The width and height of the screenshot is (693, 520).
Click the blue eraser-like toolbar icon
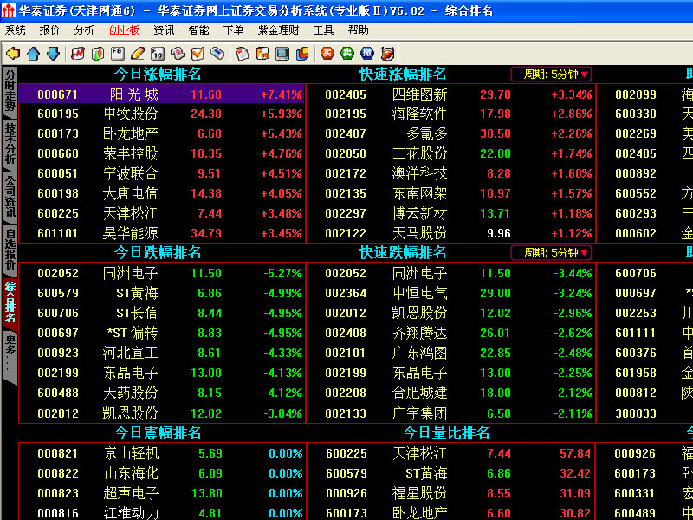[x=217, y=54]
